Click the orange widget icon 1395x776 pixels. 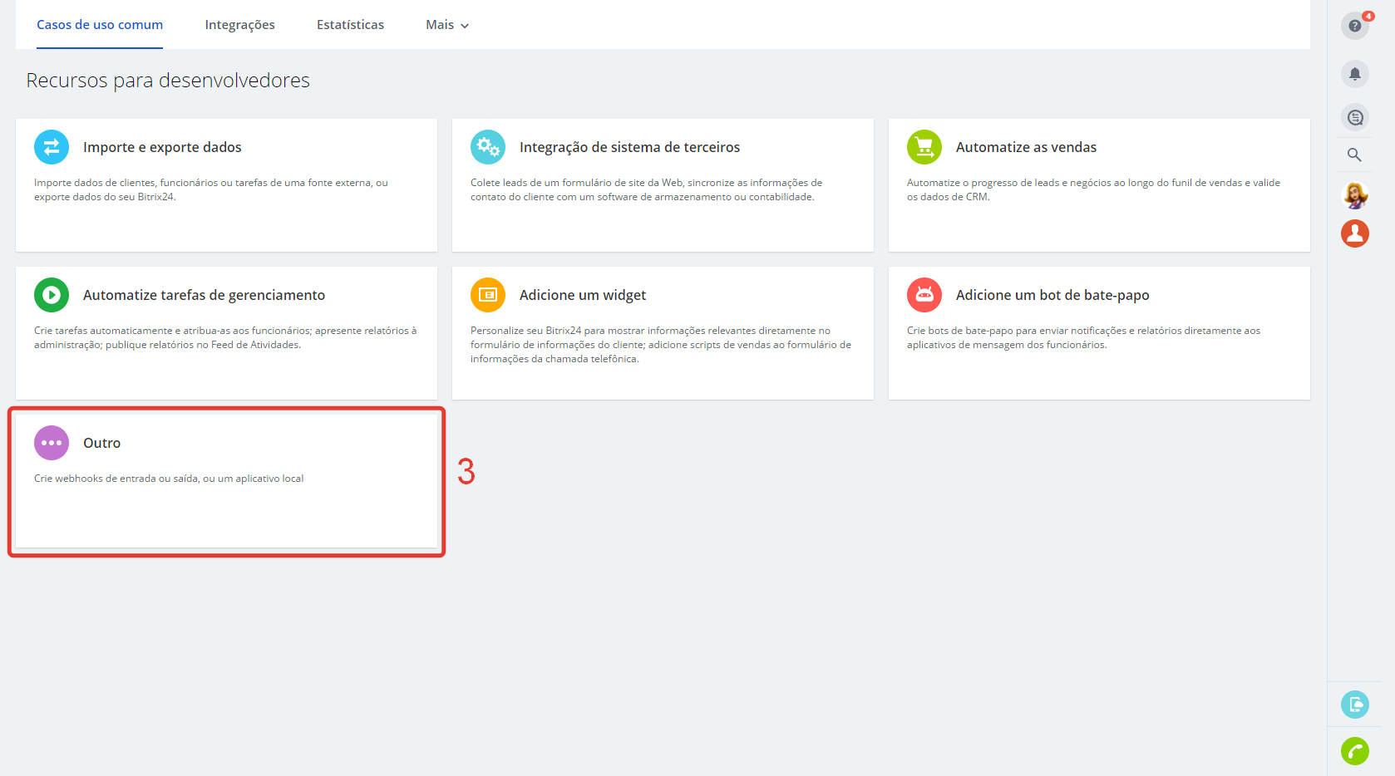pos(488,295)
